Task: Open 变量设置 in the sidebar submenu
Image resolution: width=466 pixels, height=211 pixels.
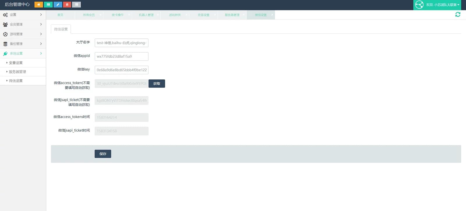Action: 16,63
